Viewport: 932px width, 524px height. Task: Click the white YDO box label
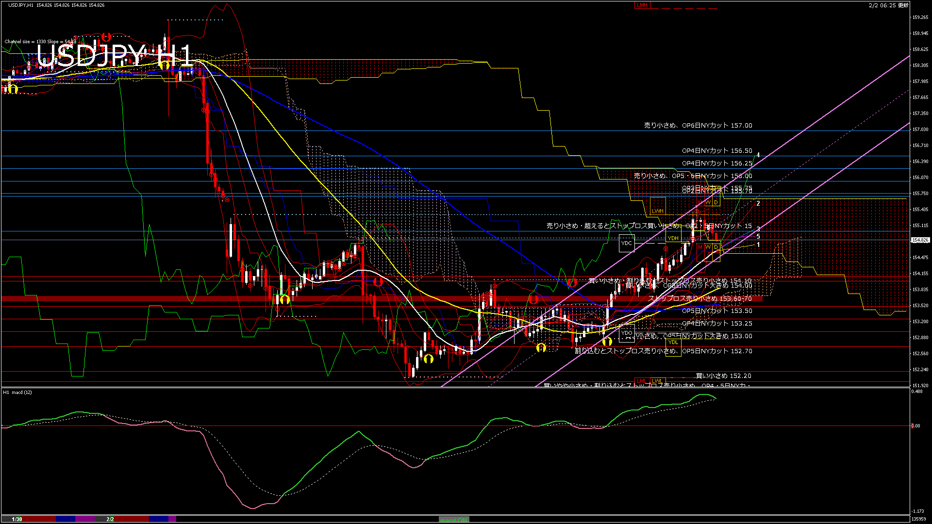627,333
